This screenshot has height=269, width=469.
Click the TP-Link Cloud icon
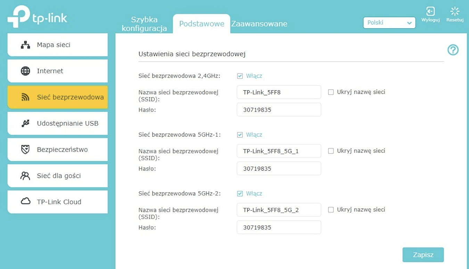click(x=25, y=201)
